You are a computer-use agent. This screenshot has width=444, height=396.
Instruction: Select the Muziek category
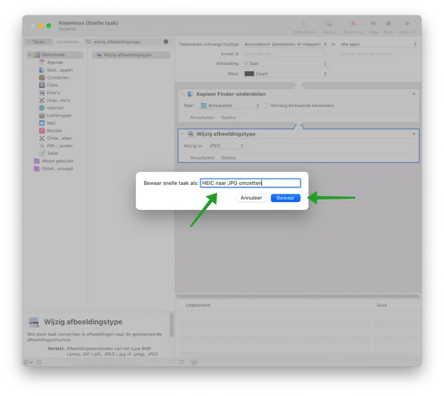[54, 131]
